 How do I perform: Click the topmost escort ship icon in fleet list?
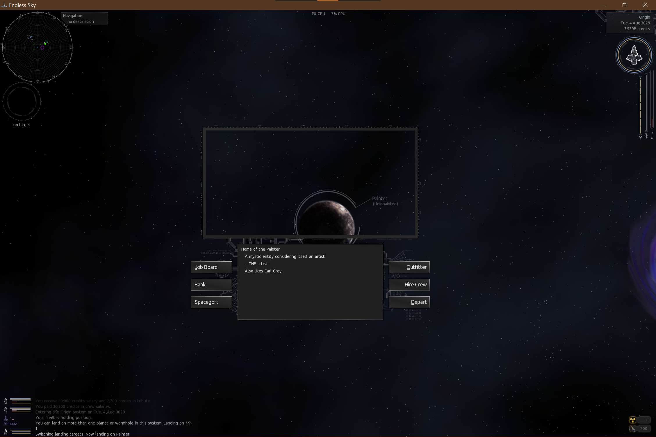point(6,401)
